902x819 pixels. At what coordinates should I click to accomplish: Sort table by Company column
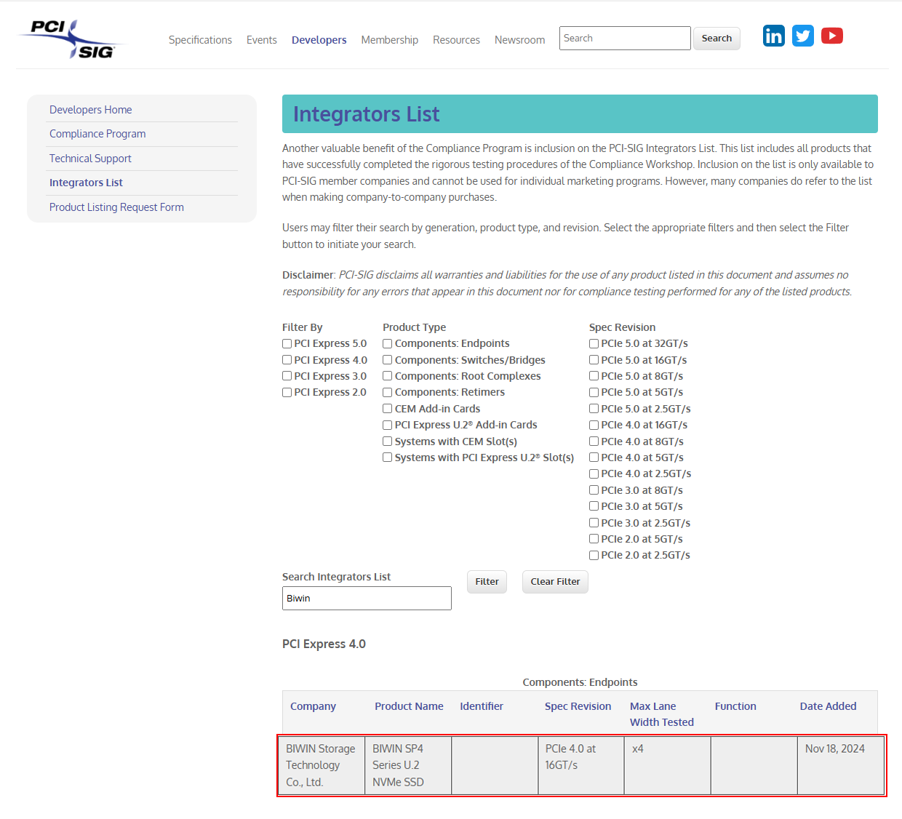coord(313,706)
